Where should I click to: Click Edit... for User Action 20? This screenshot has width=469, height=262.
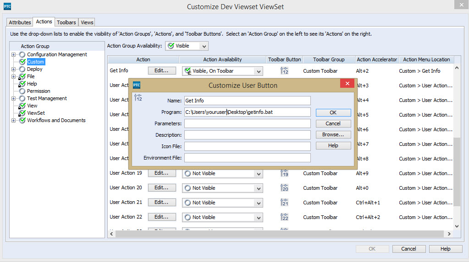pos(161,187)
